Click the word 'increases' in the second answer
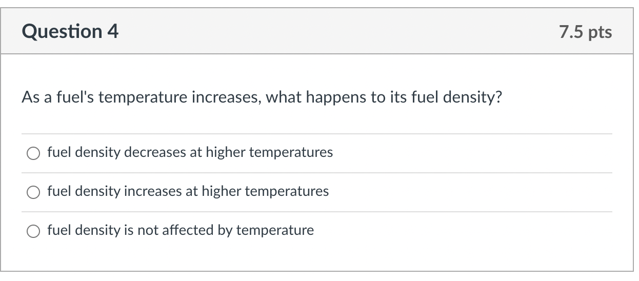Screen dimensions: 639x281 pos(153,191)
